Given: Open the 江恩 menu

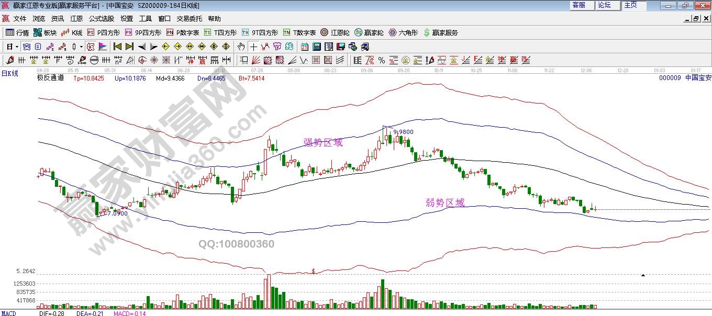Looking at the screenshot, I should (x=76, y=19).
